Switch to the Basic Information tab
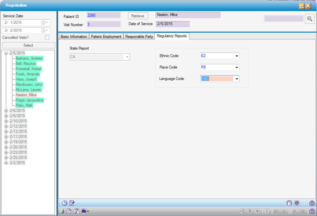The image size is (317, 216). click(74, 37)
